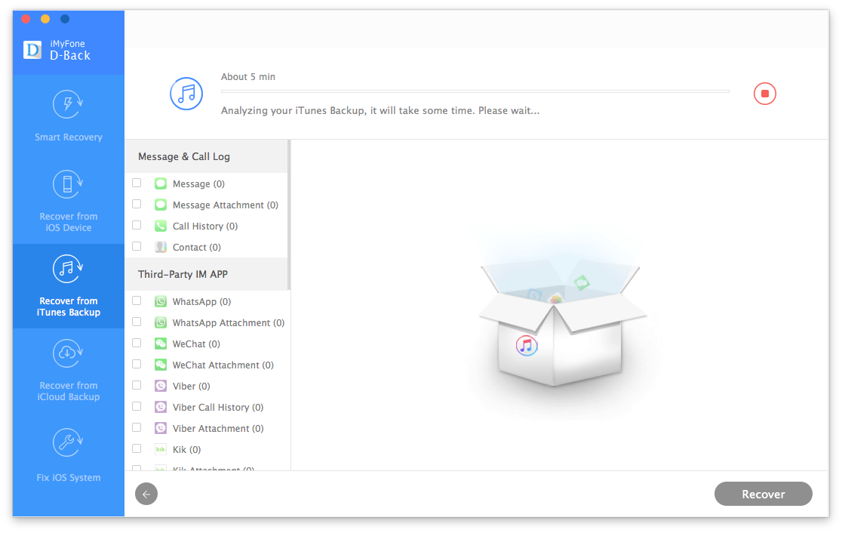The height and width of the screenshot is (533, 842).
Task: Click the Call History phone icon
Action: click(x=161, y=226)
